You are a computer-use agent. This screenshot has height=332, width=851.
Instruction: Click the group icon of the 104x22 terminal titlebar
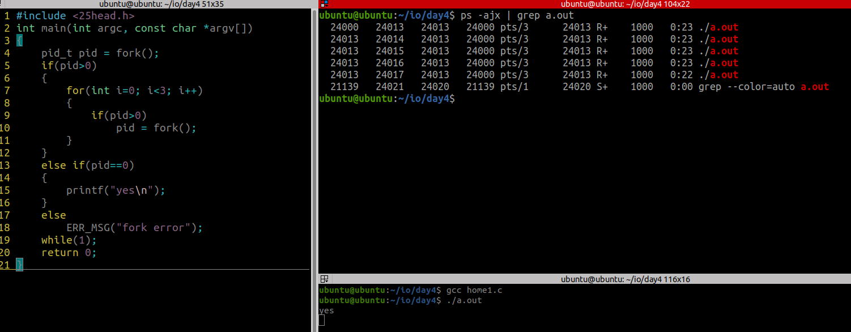324,4
